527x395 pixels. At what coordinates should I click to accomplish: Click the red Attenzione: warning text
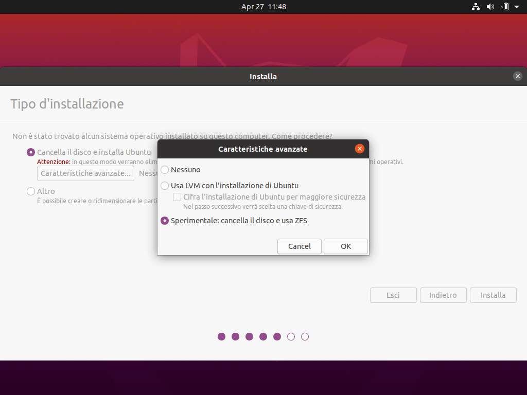coord(54,162)
